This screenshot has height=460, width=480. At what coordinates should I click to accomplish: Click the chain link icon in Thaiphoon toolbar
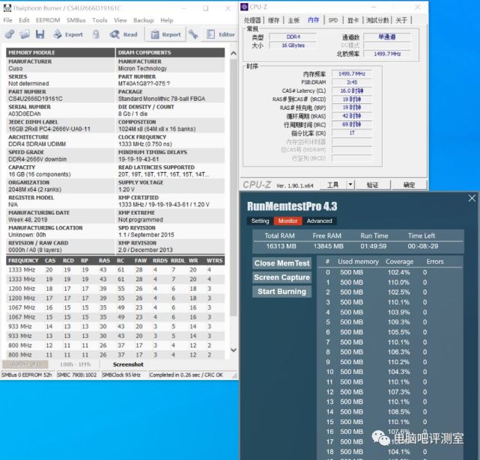pos(10,34)
